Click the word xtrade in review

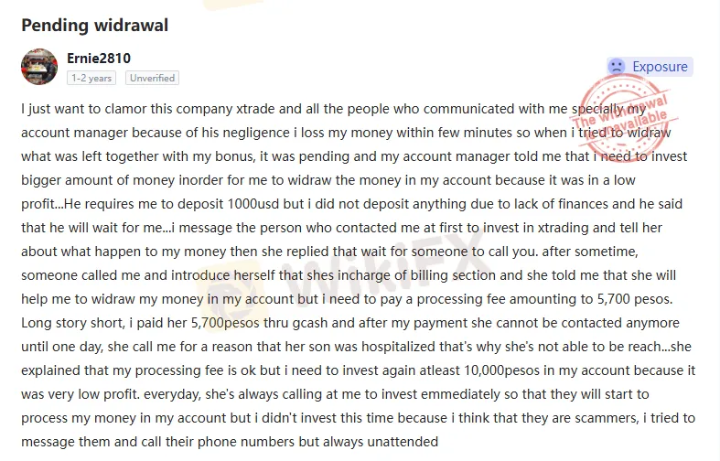pos(255,109)
